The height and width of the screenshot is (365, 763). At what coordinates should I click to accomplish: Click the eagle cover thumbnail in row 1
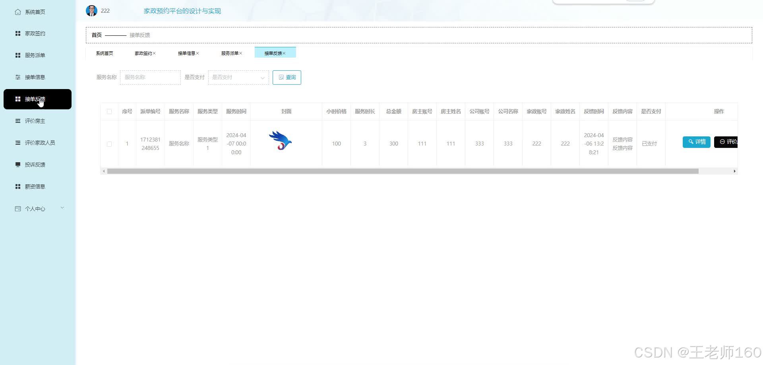point(281,141)
